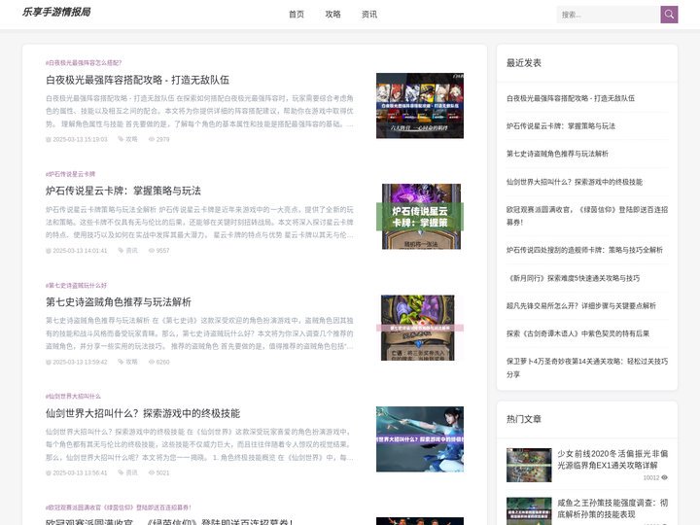The image size is (700, 525).
Task: Open sidebar post 探索《古剑奇谭木语人》
Action: tap(577, 333)
